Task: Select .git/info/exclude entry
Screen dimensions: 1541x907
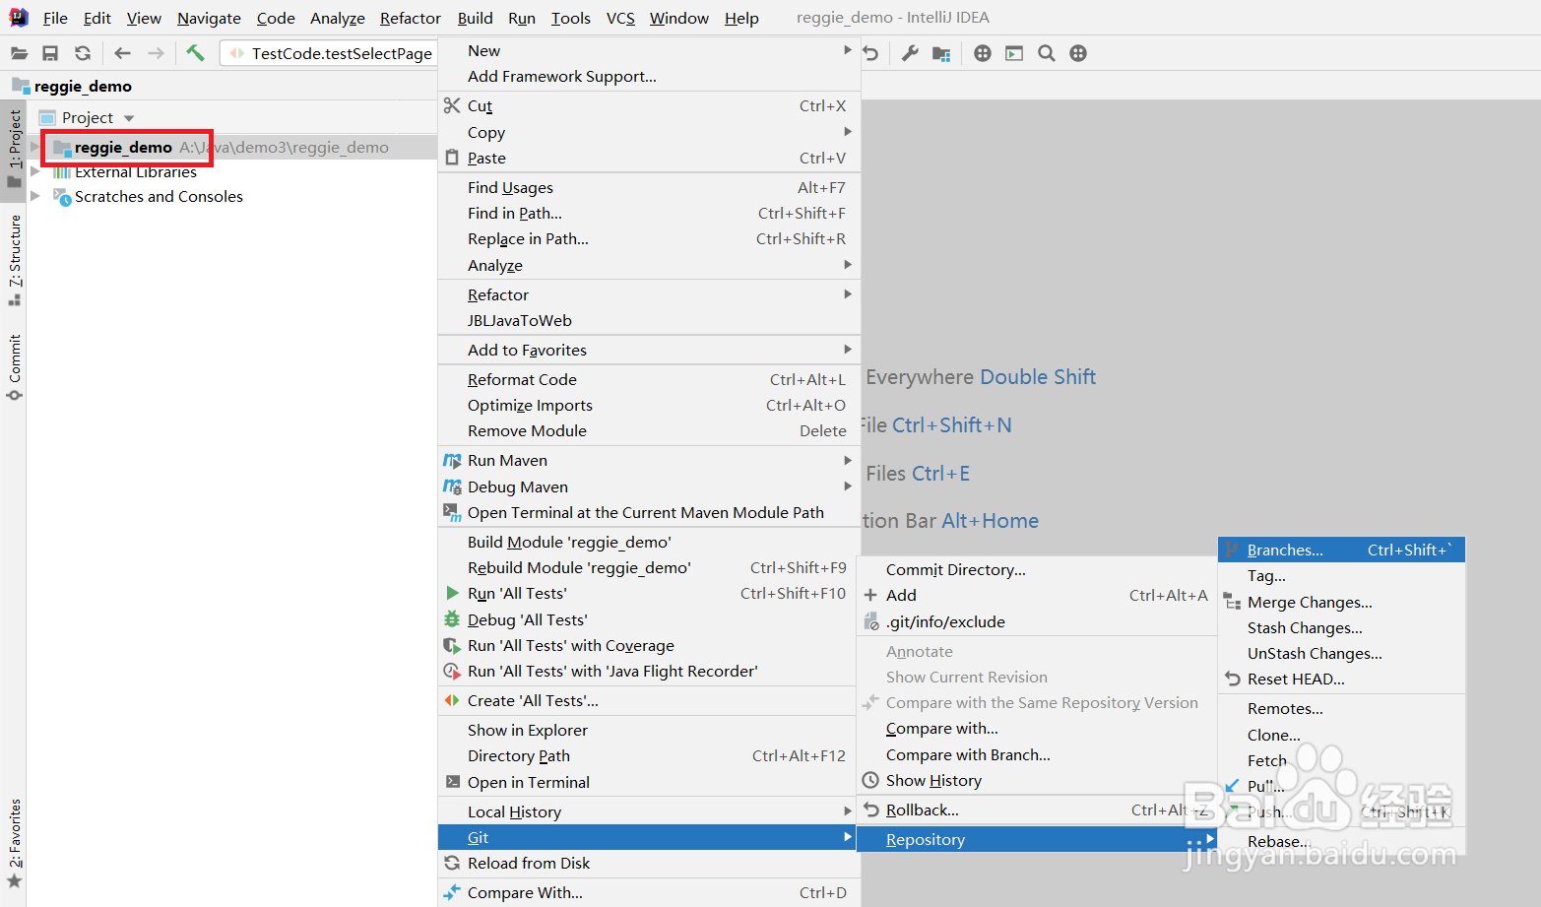Action: point(1037,621)
